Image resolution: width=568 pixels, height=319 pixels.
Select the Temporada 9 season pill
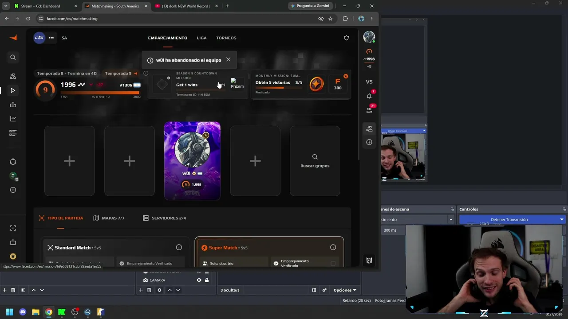pyautogui.click(x=121, y=74)
